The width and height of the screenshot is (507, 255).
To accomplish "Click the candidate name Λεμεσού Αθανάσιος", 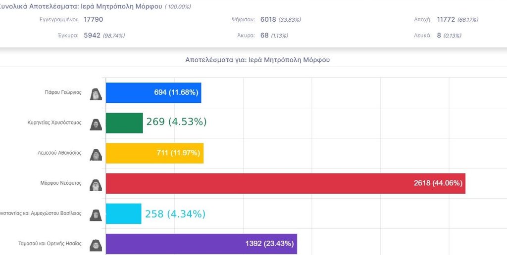I will (x=60, y=153).
